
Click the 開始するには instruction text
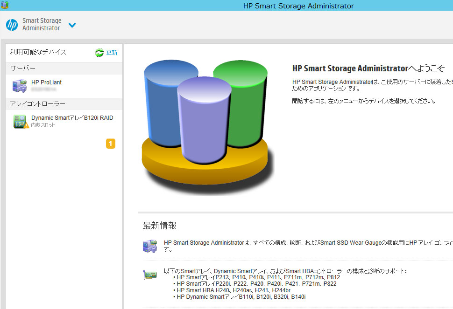364,101
